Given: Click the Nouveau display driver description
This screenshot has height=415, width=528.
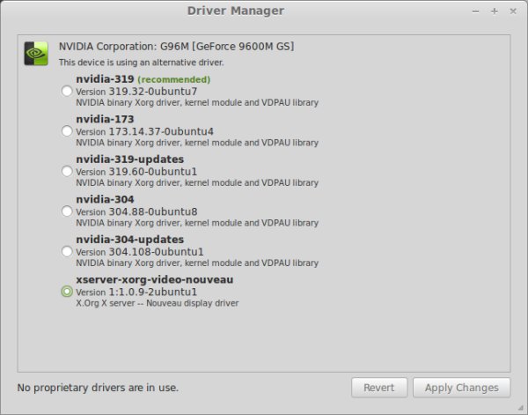Looking at the screenshot, I should [x=158, y=303].
